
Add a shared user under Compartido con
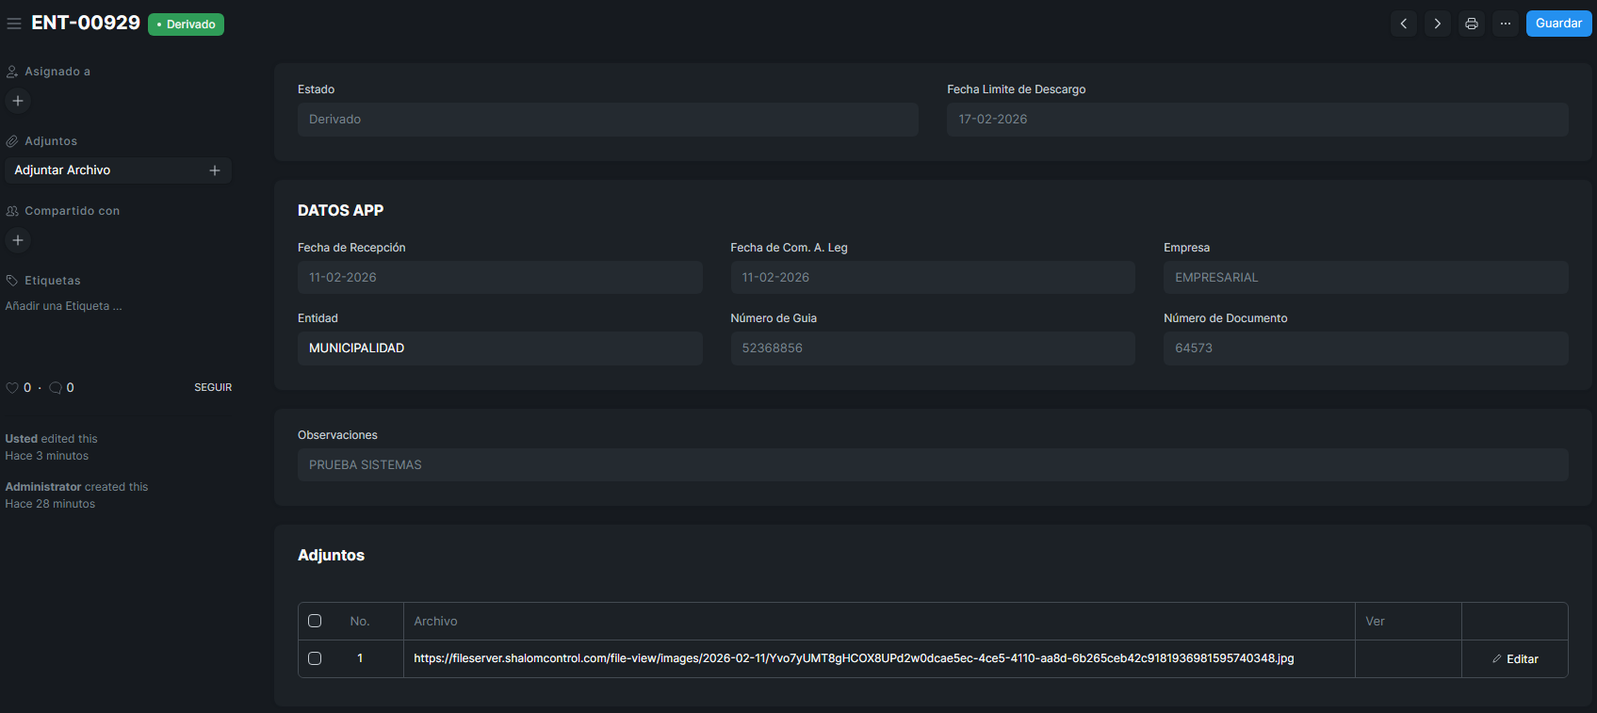[18, 240]
